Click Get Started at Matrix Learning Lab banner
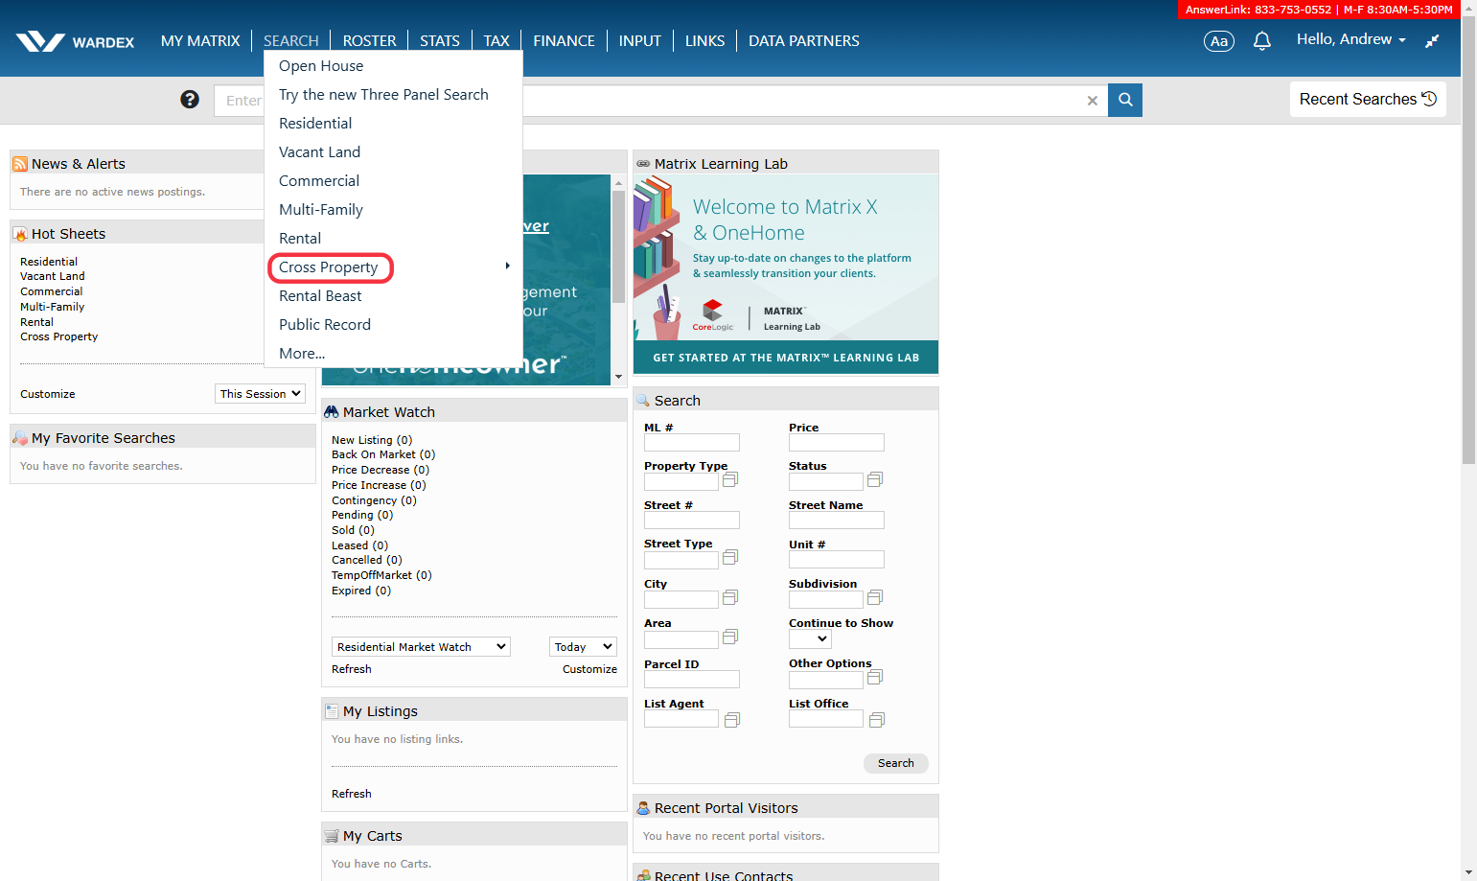Viewport: 1477px width, 881px height. (786, 358)
